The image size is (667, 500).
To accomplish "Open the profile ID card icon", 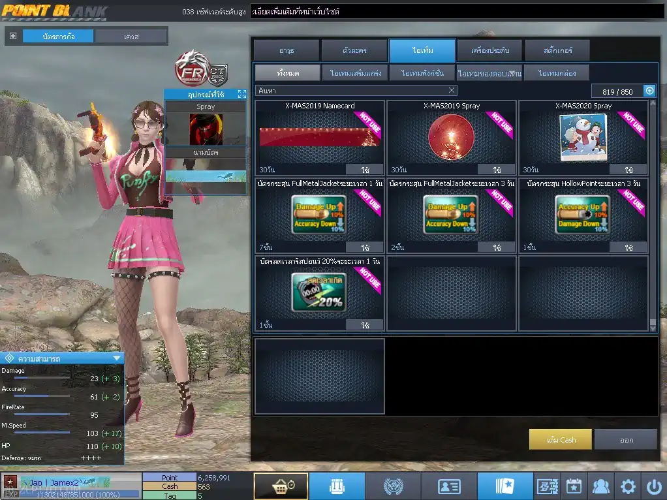I will coord(449,486).
